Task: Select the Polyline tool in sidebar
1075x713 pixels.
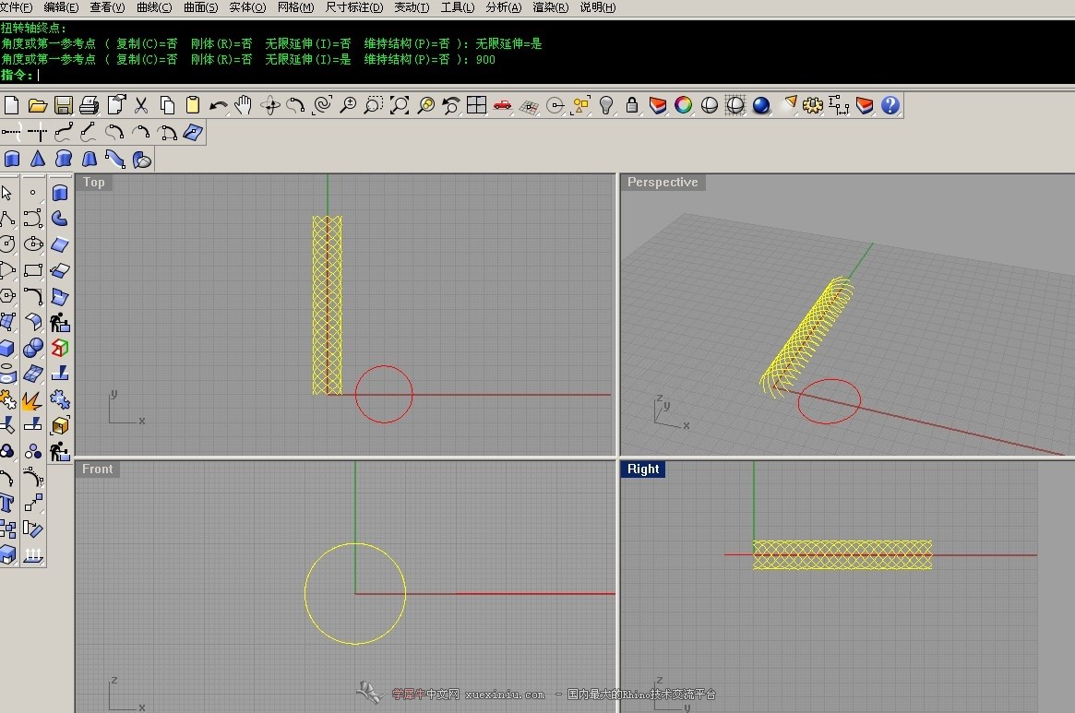Action: coord(7,219)
